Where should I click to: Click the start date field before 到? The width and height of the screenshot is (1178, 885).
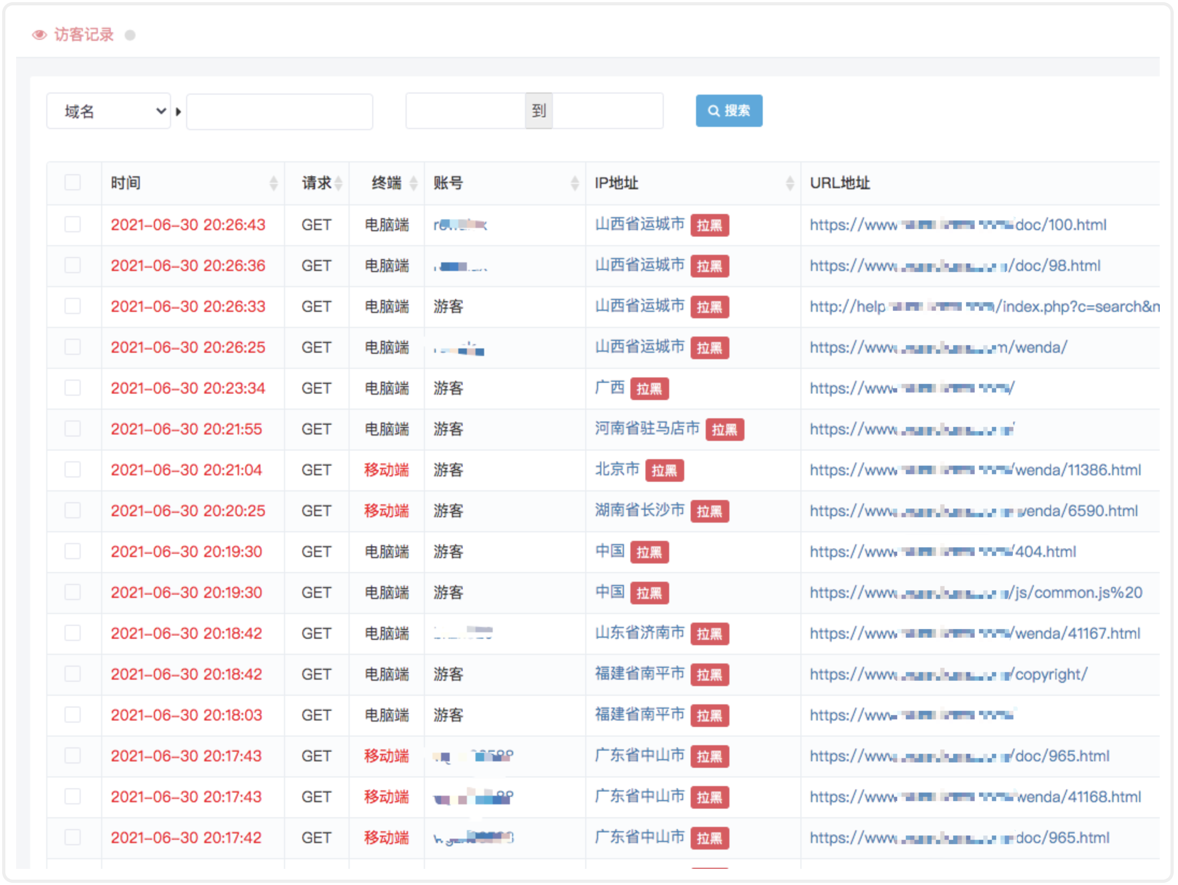(x=466, y=111)
